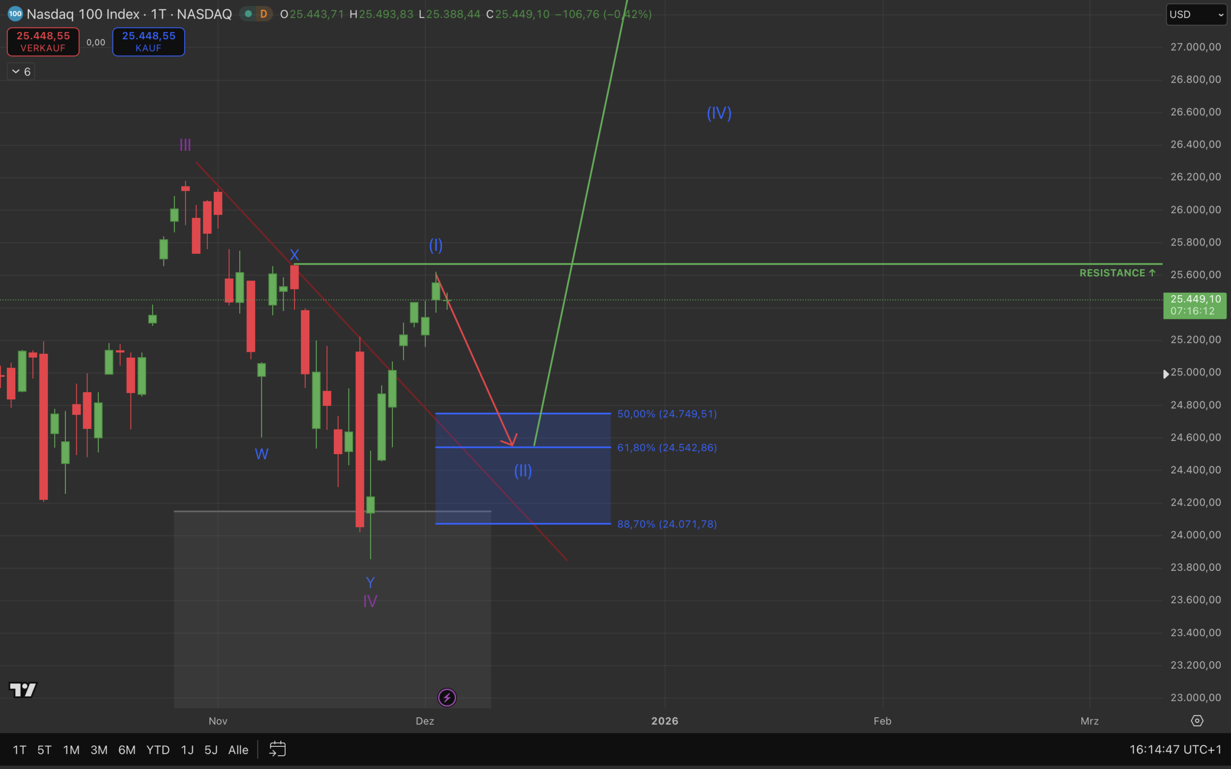
Task: Open the USD currency dropdown
Action: pyautogui.click(x=1196, y=14)
